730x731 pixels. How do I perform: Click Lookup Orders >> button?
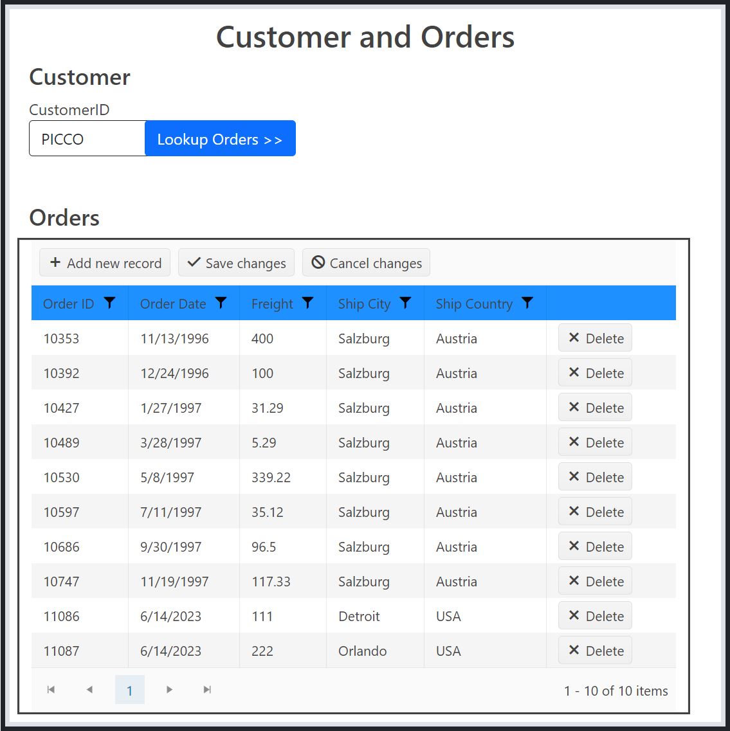(x=220, y=138)
